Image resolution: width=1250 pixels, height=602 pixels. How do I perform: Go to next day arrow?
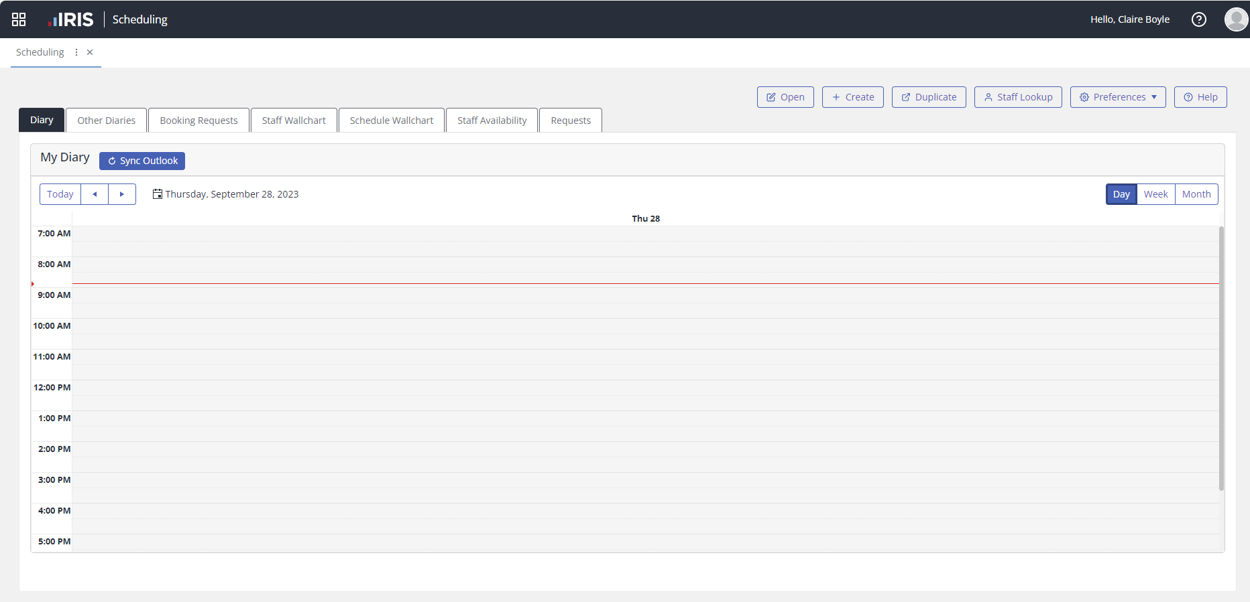pos(122,194)
